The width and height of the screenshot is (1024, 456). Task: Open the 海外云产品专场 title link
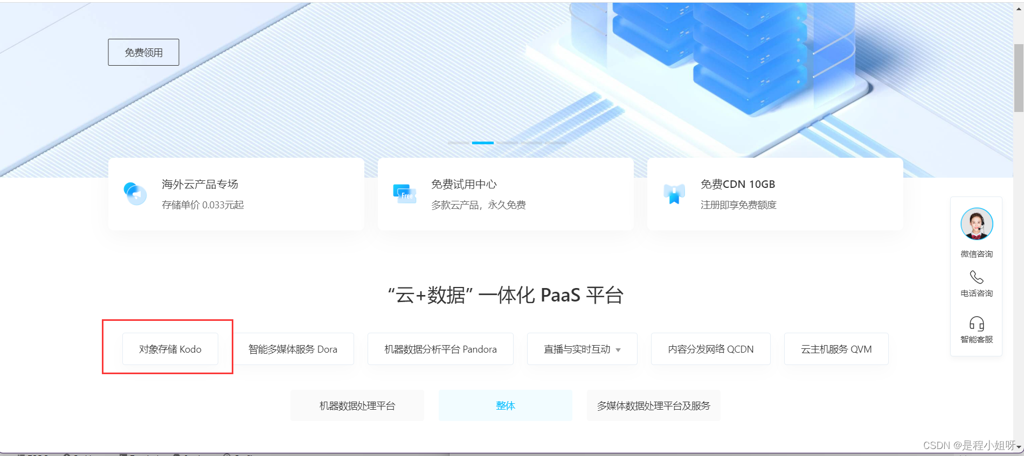pos(200,184)
